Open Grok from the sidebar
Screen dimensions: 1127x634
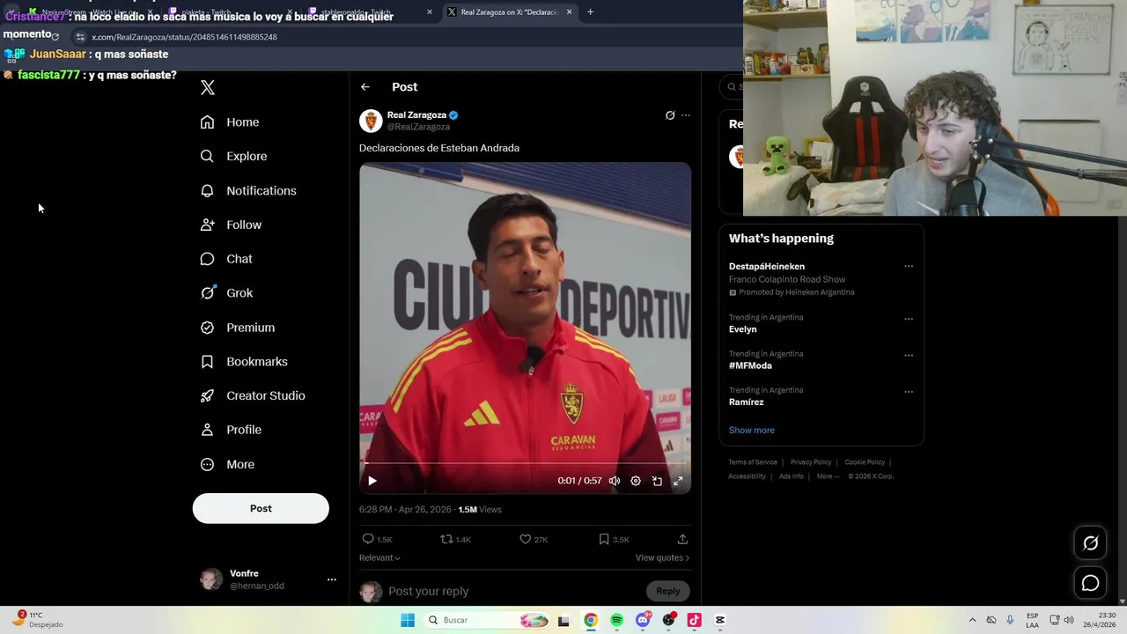[x=226, y=293]
